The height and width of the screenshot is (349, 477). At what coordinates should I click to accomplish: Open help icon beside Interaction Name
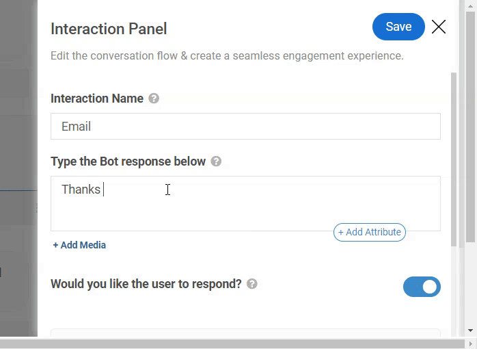pyautogui.click(x=154, y=99)
